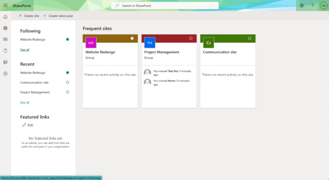The image size is (329, 180).
Task: Follow Communication site via Recent star
Action: pos(68,82)
